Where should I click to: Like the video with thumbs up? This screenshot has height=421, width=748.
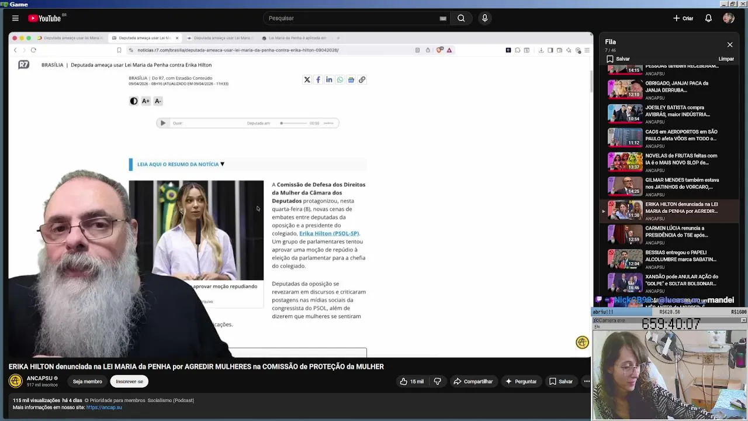tap(412, 381)
